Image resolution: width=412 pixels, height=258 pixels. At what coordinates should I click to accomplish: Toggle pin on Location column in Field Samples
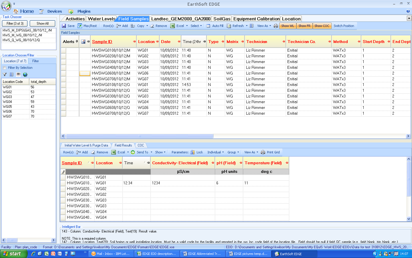click(157, 42)
